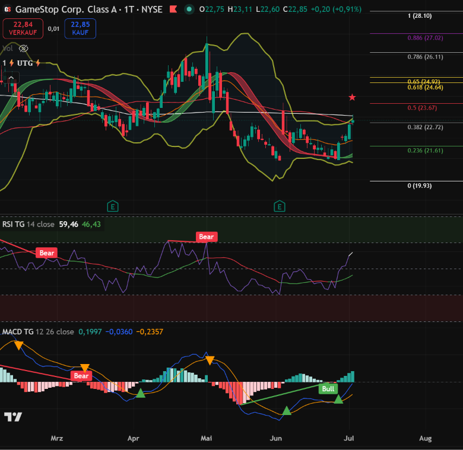The width and height of the screenshot is (463, 450).
Task: Select the Fibonacci 0.886 (27.02) level
Action: tap(425, 38)
